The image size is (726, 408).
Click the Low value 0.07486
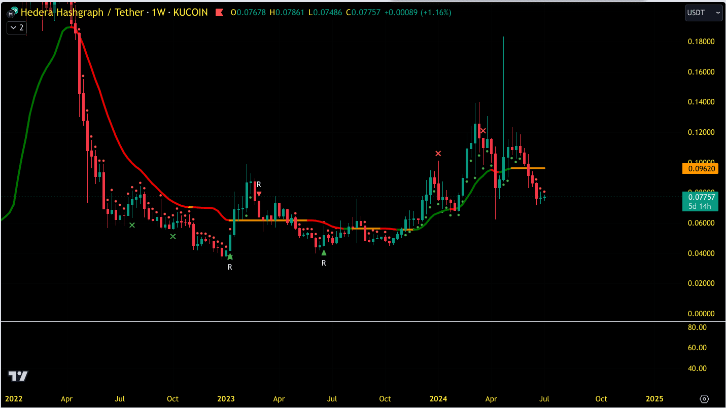click(327, 12)
